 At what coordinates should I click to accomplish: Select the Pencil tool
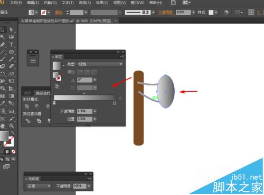click(11, 59)
